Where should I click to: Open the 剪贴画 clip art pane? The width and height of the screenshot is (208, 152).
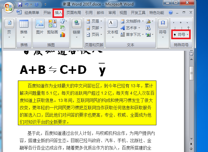click(x=53, y=26)
